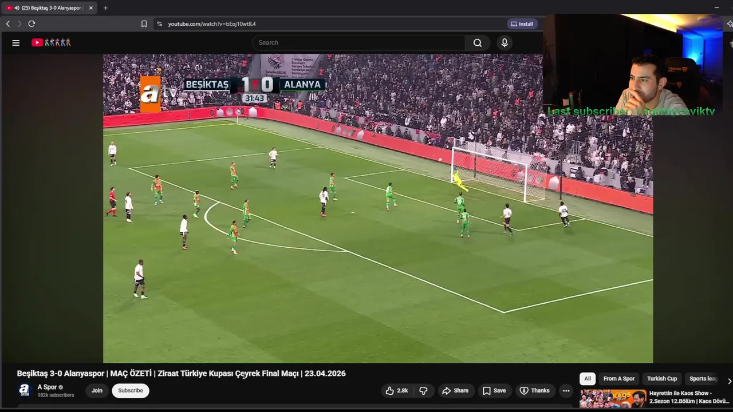Share the match highlights video
733x412 pixels.
[x=455, y=391]
